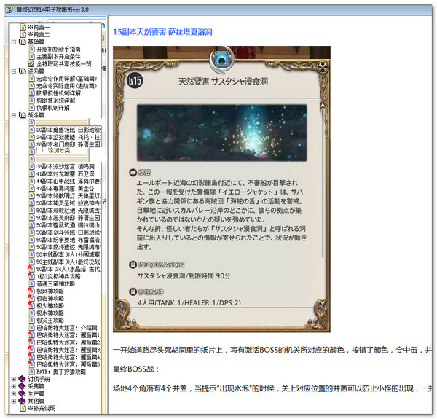
Task: Open the 44副本山中战线 topic
Action: [68, 181]
